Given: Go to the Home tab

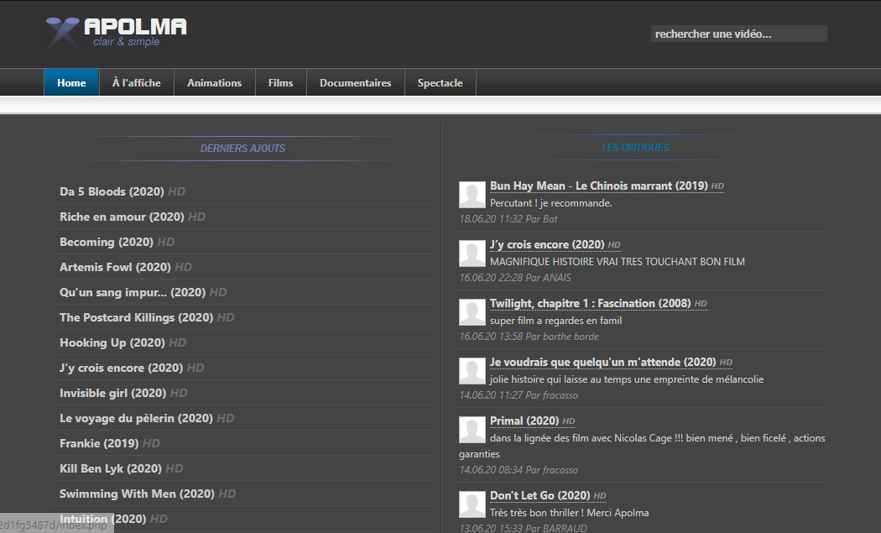Looking at the screenshot, I should [71, 83].
